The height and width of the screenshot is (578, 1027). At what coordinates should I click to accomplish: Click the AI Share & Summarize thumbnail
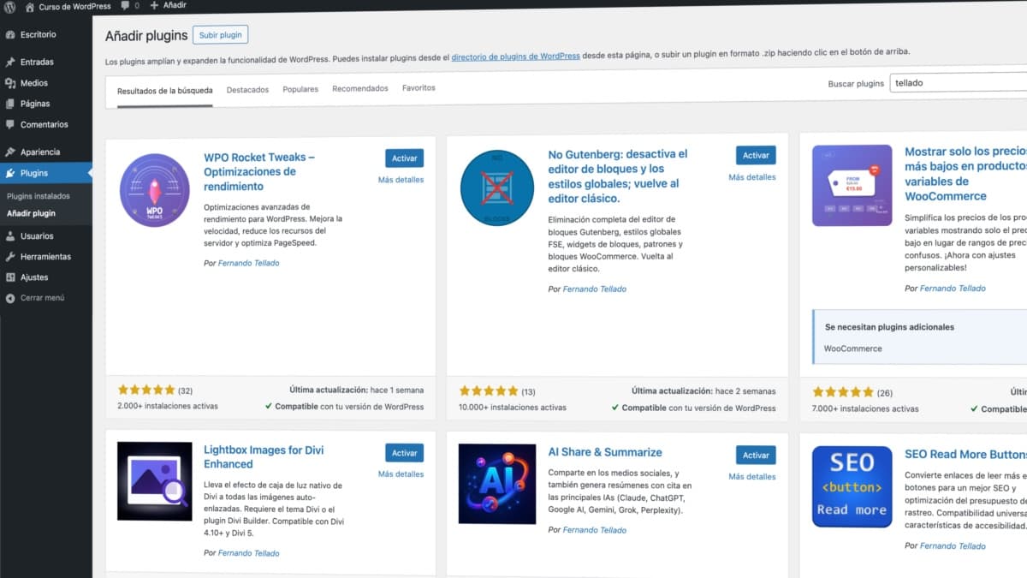(x=496, y=484)
